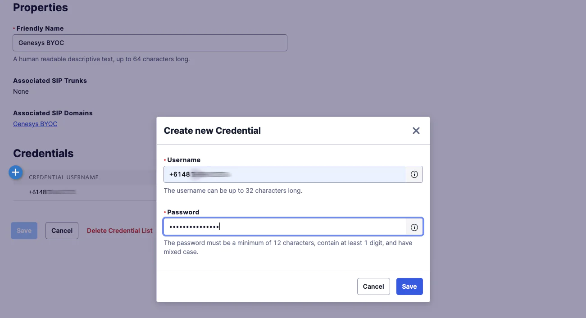This screenshot has height=318, width=586.
Task: Click the Username label in the dialog
Action: click(x=184, y=160)
